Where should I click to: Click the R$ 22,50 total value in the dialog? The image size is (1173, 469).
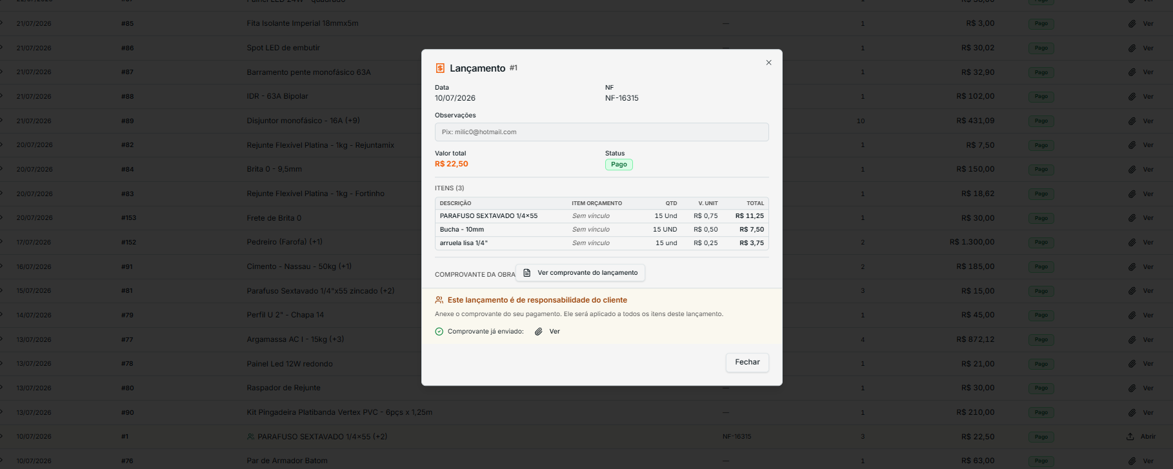point(452,164)
